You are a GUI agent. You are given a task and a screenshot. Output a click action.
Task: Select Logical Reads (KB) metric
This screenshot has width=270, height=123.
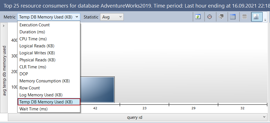coord(37,46)
